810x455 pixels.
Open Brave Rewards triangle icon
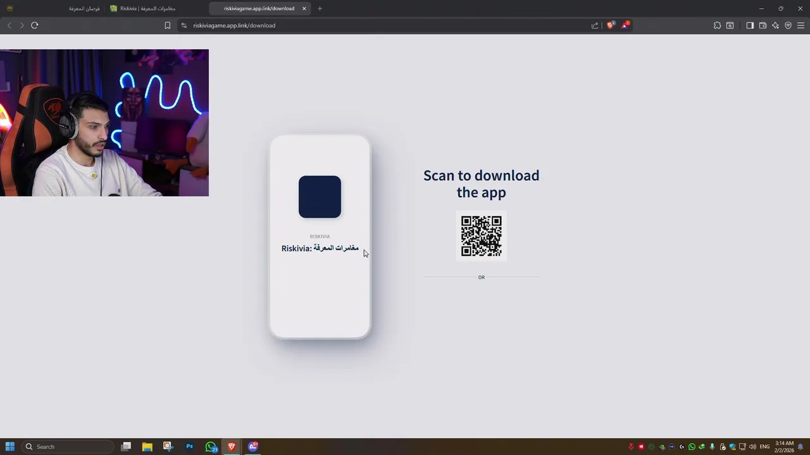point(625,25)
